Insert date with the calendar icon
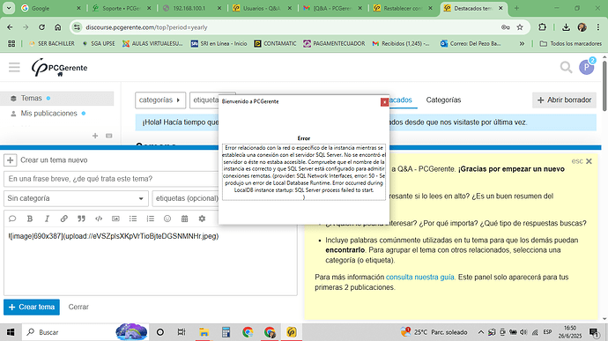The width and height of the screenshot is (608, 341). [x=184, y=219]
